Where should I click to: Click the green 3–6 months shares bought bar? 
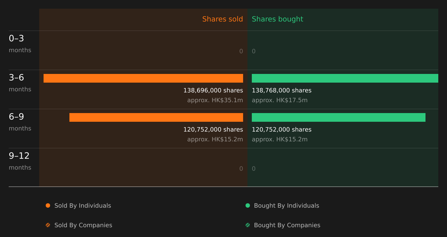(345, 78)
